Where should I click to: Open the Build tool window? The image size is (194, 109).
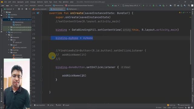point(58,105)
